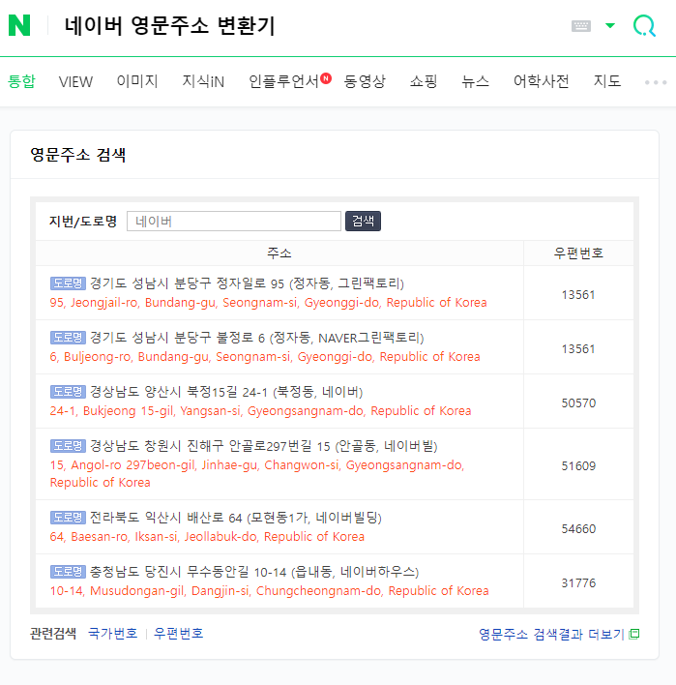
Task: Select the English address 10-14, Musudongan-gil, Dangjin-si
Action: pyautogui.click(x=269, y=591)
